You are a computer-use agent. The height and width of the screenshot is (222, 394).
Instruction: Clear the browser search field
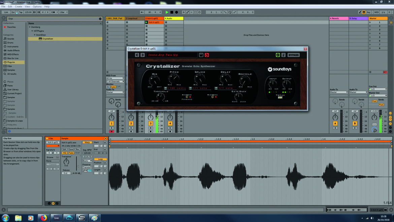point(100,19)
